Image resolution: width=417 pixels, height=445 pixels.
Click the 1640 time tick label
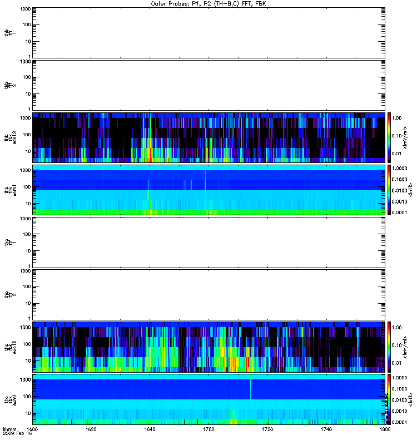click(150, 429)
